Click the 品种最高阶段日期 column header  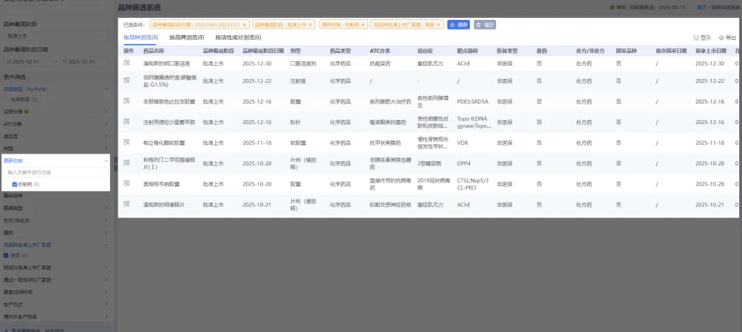tap(263, 51)
